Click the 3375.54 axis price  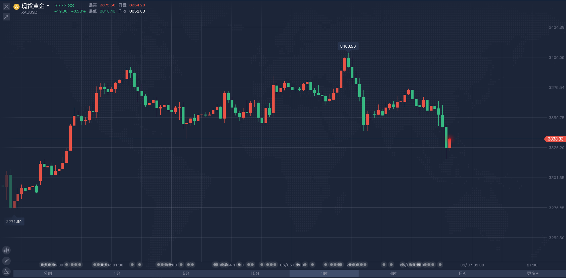[557, 88]
